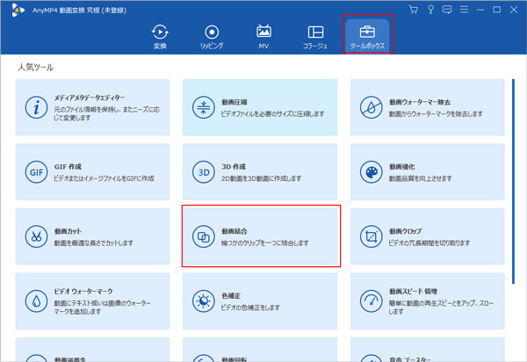The width and height of the screenshot is (527, 362).
Task: Launch the 動画強化 tool title
Action: pos(401,166)
